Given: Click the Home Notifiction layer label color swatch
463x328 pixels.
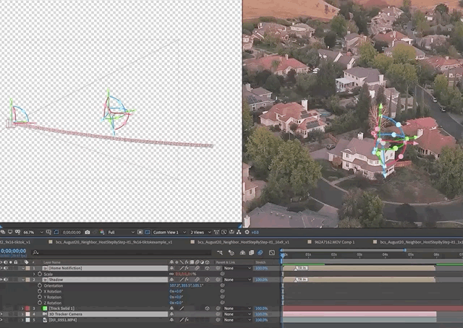Looking at the screenshot, I should [27, 268].
